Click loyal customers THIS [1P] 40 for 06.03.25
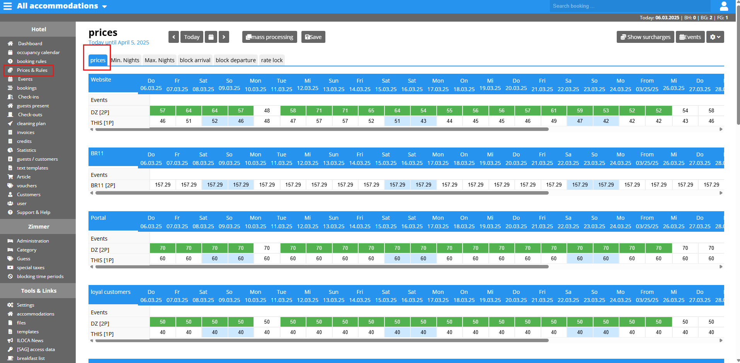Image resolution: width=740 pixels, height=363 pixels. pyautogui.click(x=163, y=332)
